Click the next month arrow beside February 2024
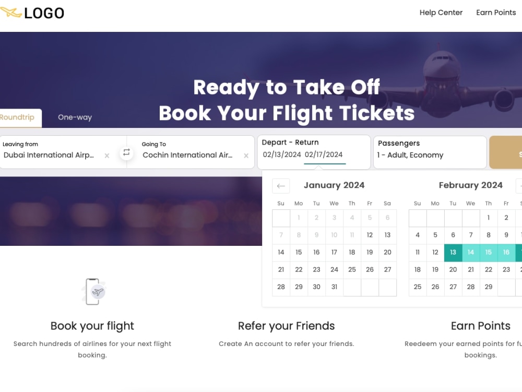This screenshot has height=392, width=522. click(520, 186)
